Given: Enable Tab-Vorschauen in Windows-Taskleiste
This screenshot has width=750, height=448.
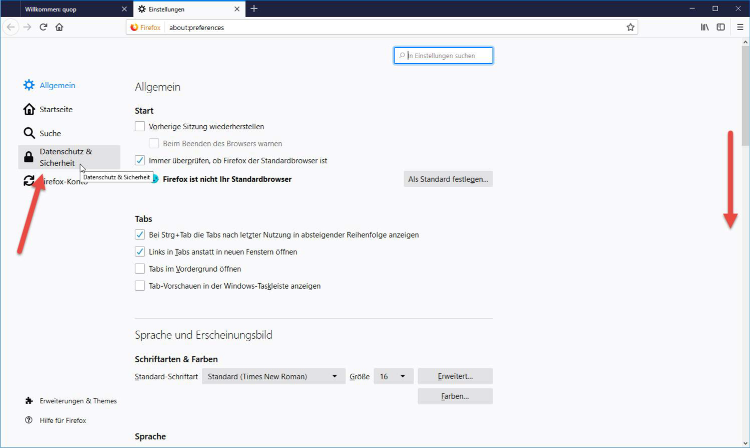Looking at the screenshot, I should coord(140,286).
